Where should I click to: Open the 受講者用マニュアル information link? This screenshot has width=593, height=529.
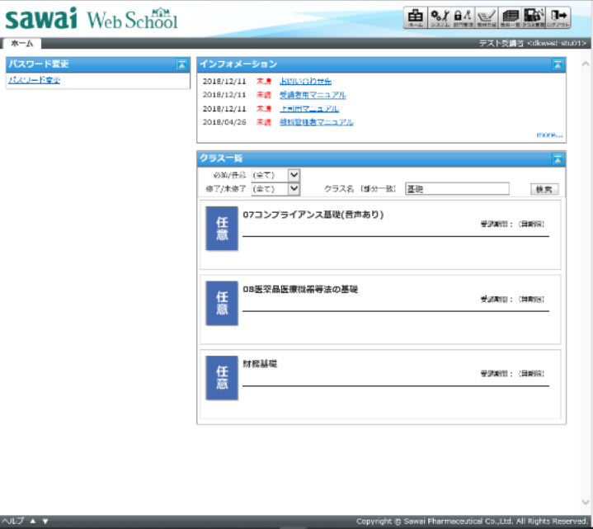pyautogui.click(x=313, y=95)
